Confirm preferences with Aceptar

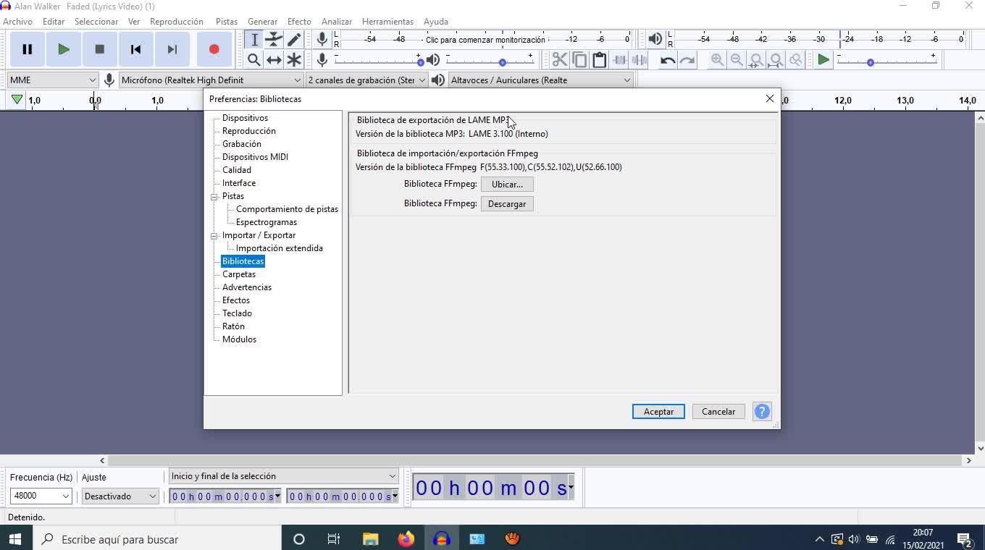coord(658,412)
